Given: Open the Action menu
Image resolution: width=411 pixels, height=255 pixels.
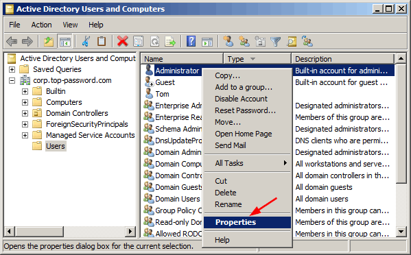Looking at the screenshot, I should pos(41,25).
